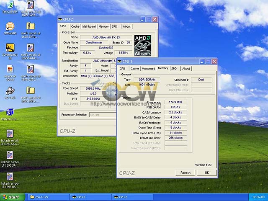This screenshot has height=201, width=268.
Task: Switch to SPD tab in back CPU-Z window
Action: (x=114, y=26)
